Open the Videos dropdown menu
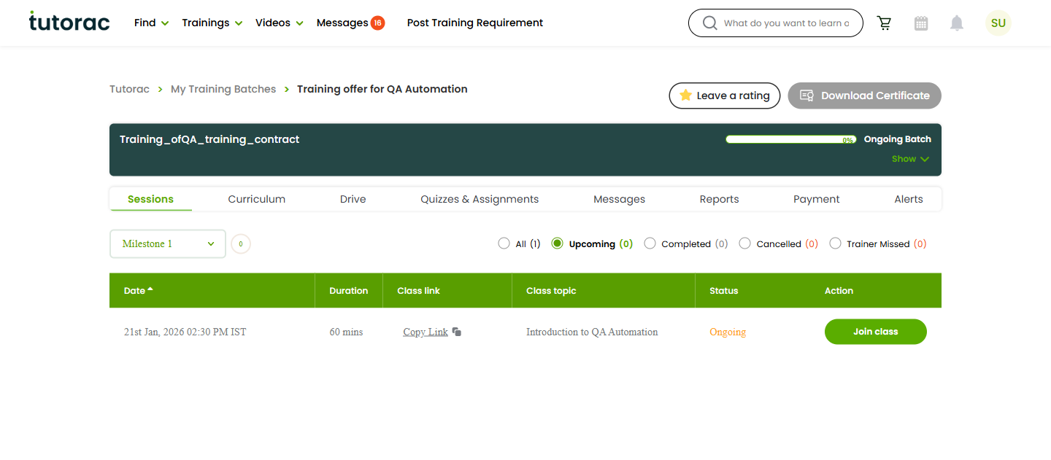1051x460 pixels. (x=280, y=23)
